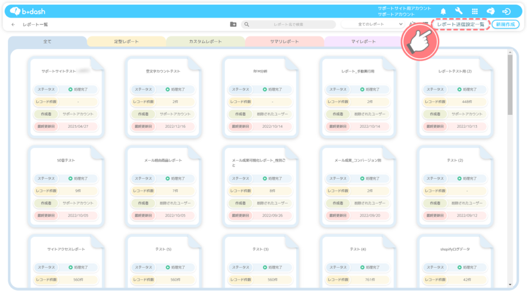Click date 2022/12/16 on 空文字カウントテスト
527x296 pixels.
pyautogui.click(x=175, y=126)
